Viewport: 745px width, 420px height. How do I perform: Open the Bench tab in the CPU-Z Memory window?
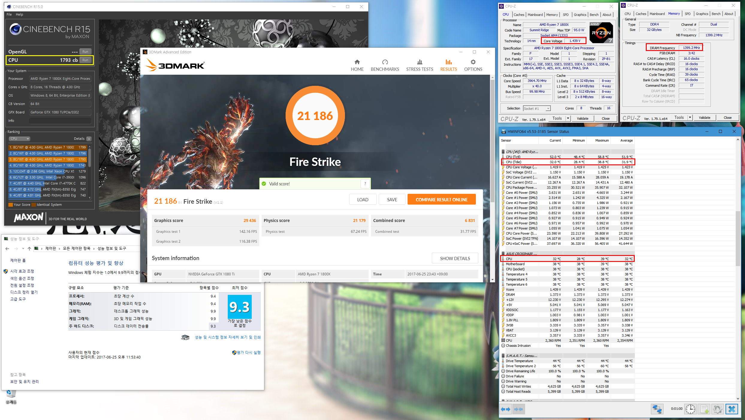[x=716, y=14]
